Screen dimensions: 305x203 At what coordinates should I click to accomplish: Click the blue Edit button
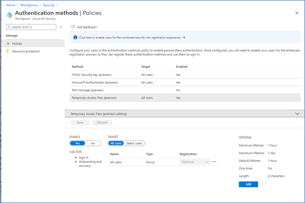tap(248, 185)
